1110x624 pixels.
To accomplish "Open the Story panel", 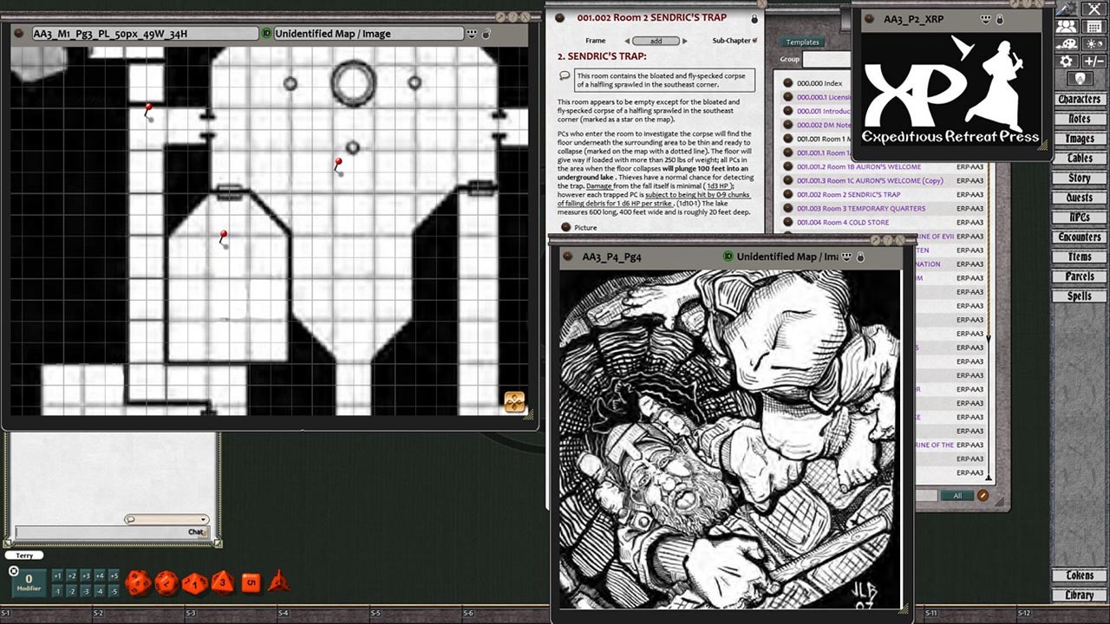I will [1079, 178].
